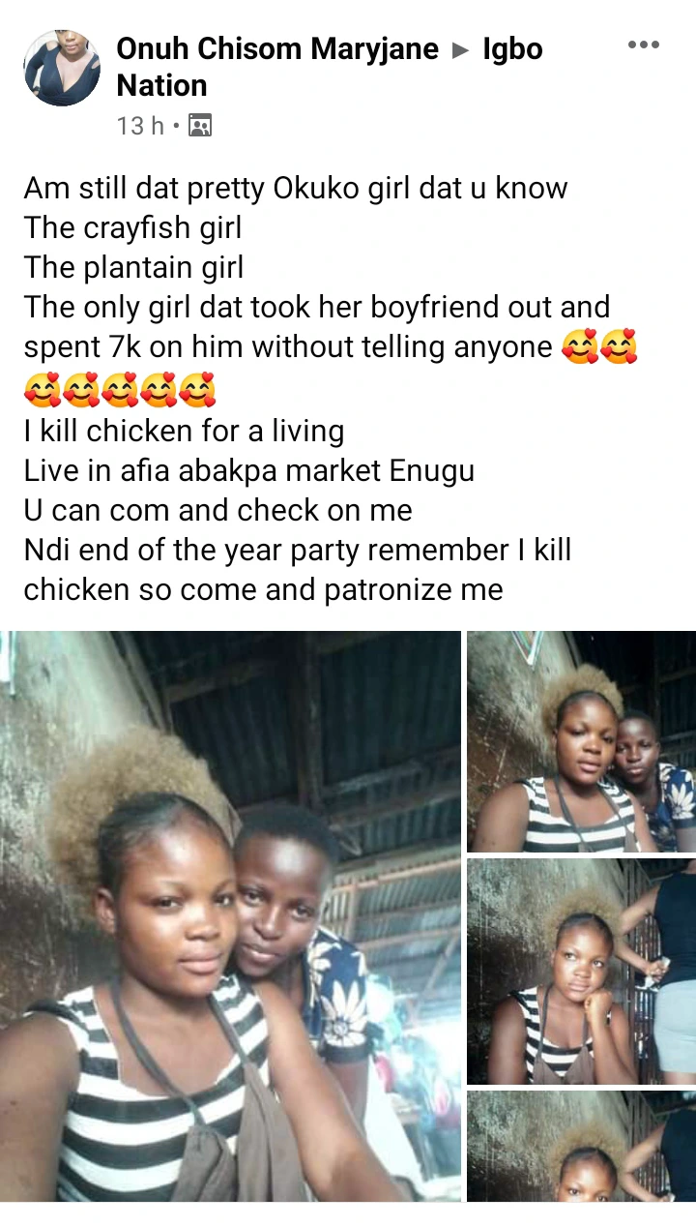This screenshot has width=696, height=1227.
Task: Open the three-dots post options menu
Action: tap(643, 45)
